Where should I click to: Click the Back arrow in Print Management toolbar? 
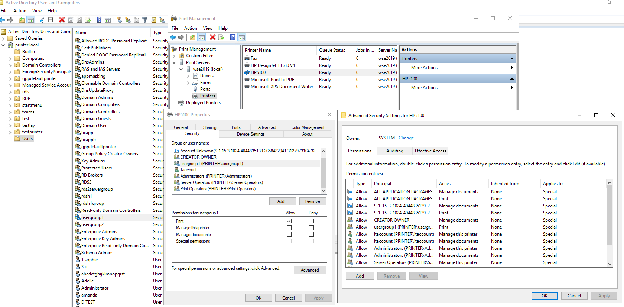[x=173, y=37]
